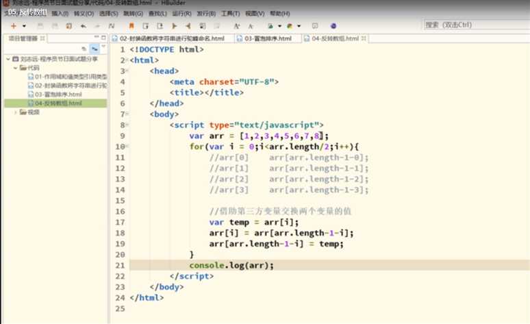Open the project panel view menu triangle
The height and width of the screenshot is (324, 530).
point(103,47)
